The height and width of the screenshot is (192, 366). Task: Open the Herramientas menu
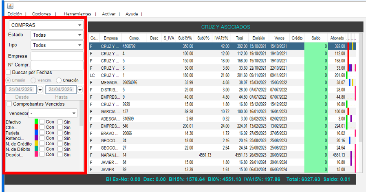[x=77, y=14]
